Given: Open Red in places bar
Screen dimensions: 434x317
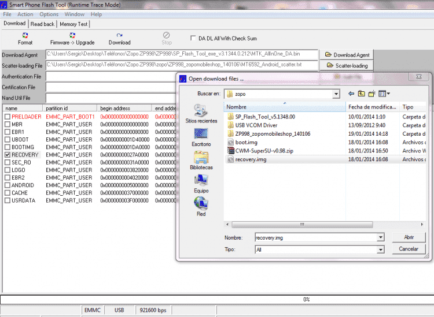Looking at the screenshot, I should click(201, 207).
